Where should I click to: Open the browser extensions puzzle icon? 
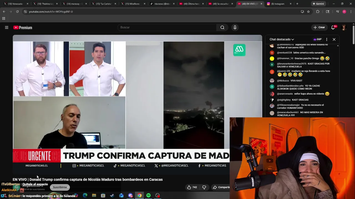(x=318, y=12)
